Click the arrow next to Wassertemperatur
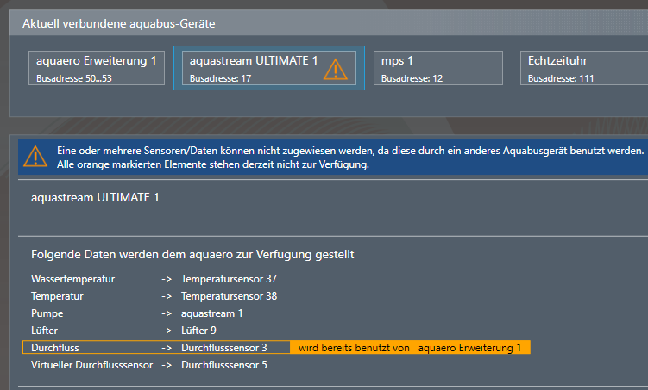Image resolution: width=648 pixels, height=390 pixels. (x=167, y=279)
